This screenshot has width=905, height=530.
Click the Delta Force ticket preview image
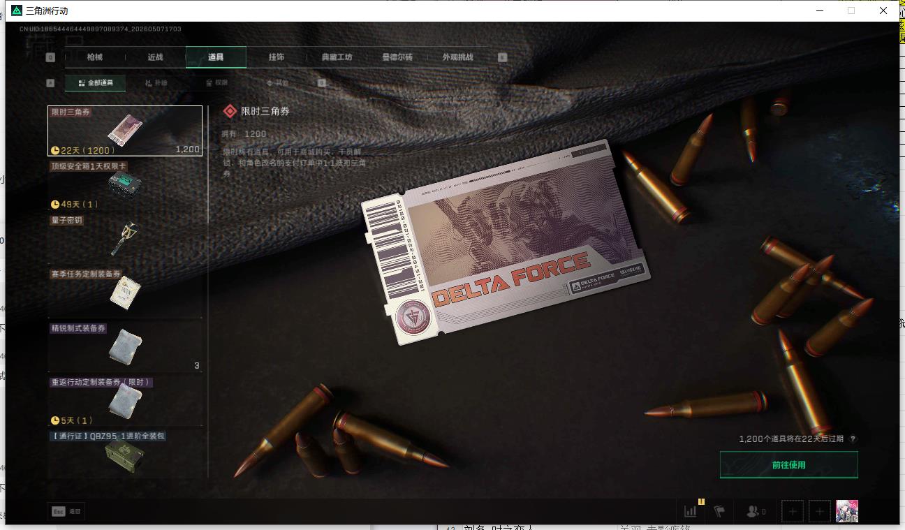506,242
